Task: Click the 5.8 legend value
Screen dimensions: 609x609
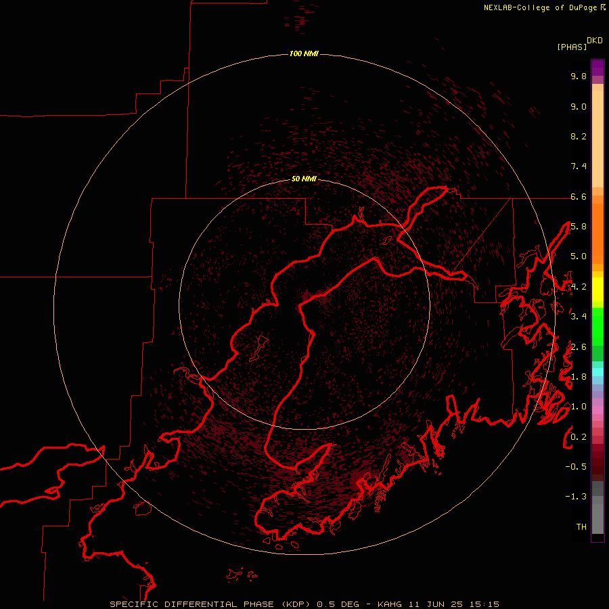Action: click(579, 227)
